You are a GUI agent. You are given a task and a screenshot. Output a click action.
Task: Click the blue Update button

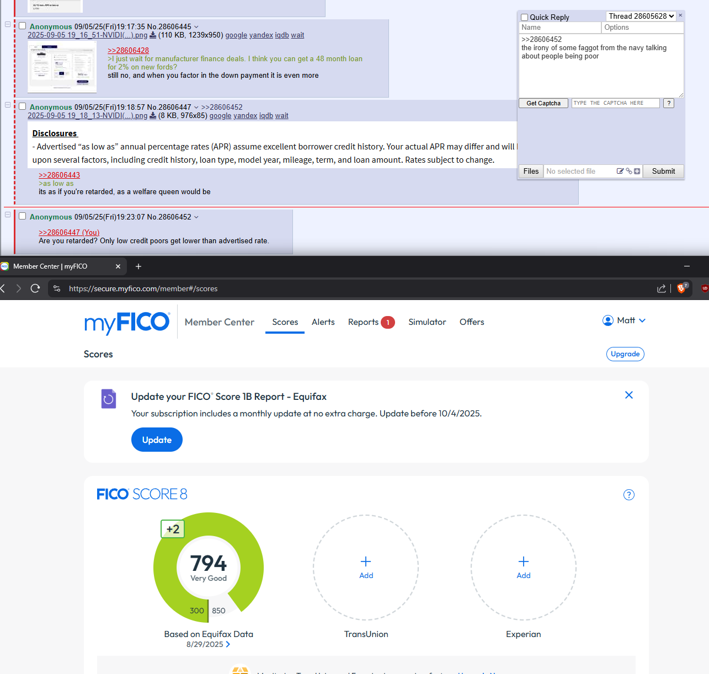pyautogui.click(x=157, y=440)
